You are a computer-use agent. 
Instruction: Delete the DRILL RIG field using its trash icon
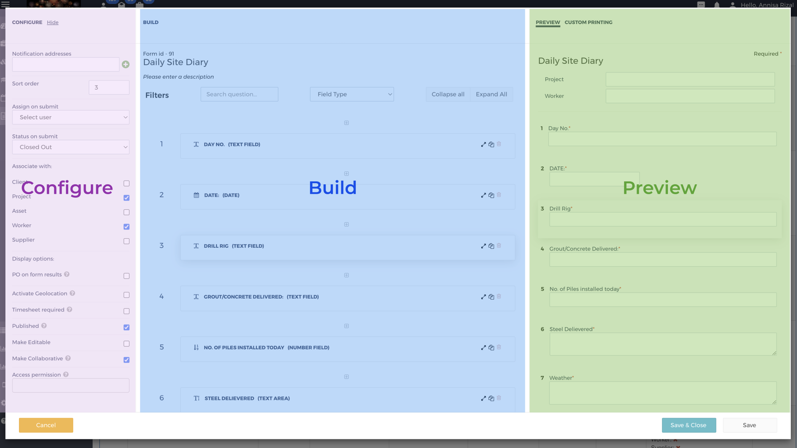click(x=499, y=246)
